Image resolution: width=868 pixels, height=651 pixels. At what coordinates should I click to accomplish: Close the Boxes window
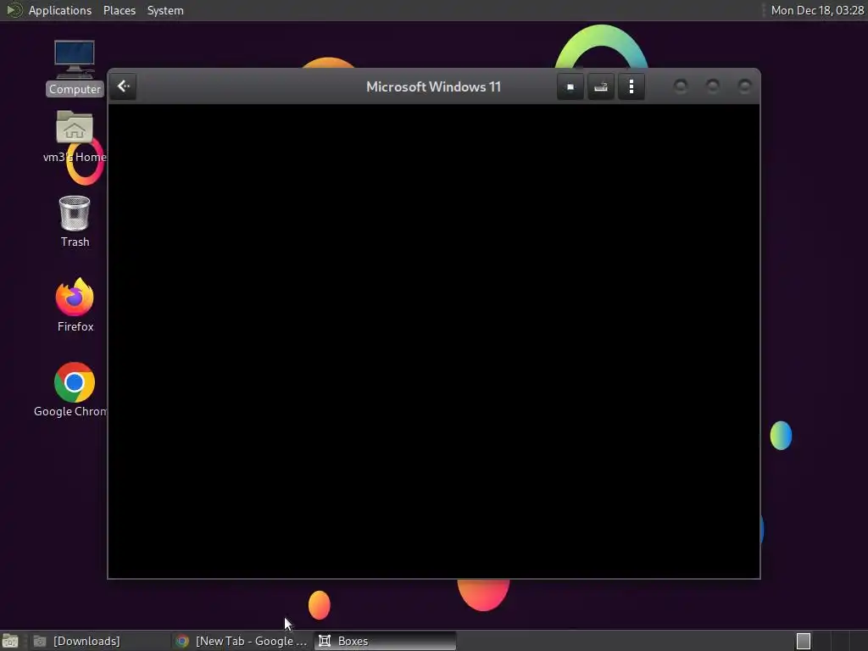tap(744, 86)
